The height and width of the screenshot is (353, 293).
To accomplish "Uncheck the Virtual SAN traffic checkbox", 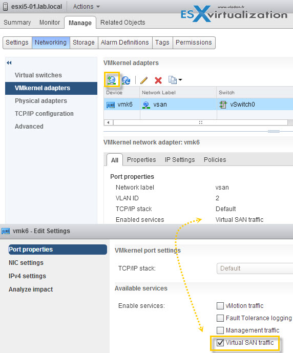I will 220,343.
